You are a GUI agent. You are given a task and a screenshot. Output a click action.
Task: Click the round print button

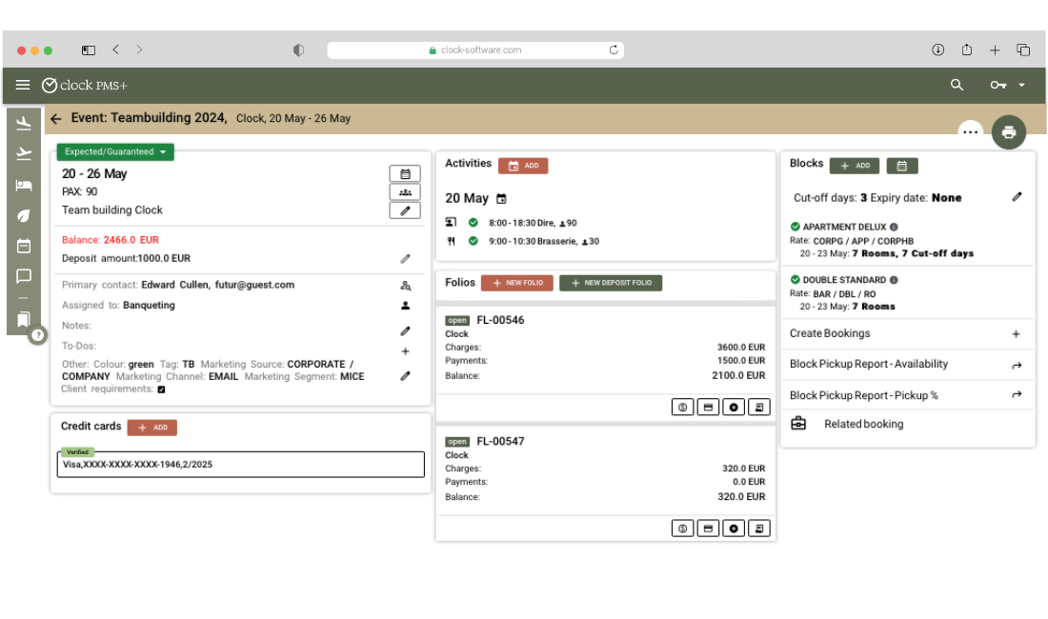[x=1009, y=132]
